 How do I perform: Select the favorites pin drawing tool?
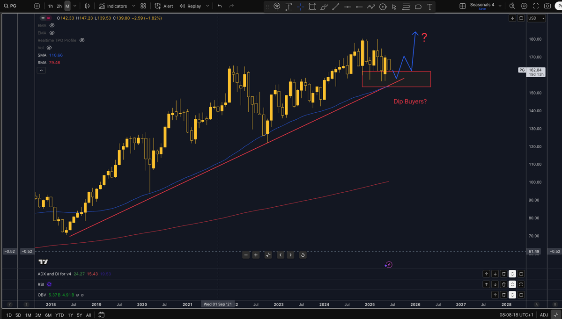click(x=277, y=7)
